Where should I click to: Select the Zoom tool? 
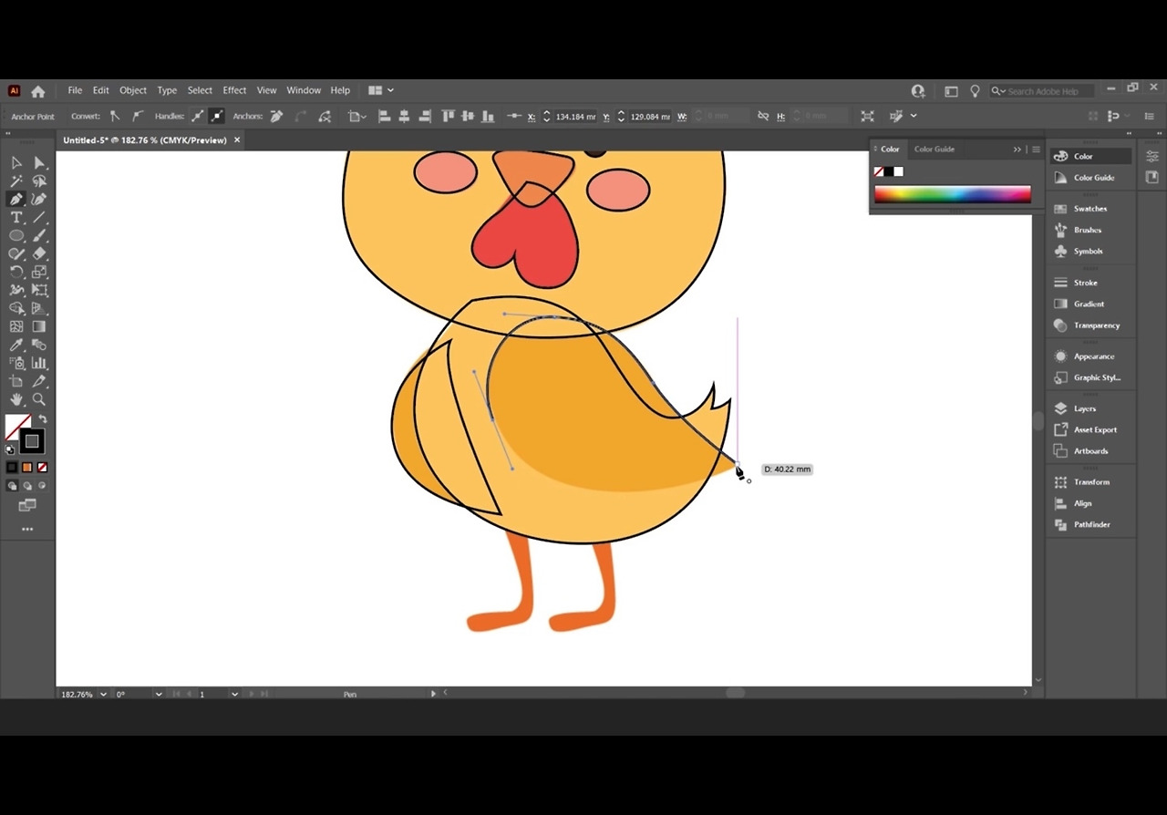(x=39, y=399)
